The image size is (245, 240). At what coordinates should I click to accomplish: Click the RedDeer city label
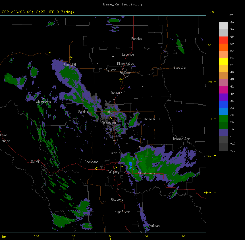tap(125, 73)
